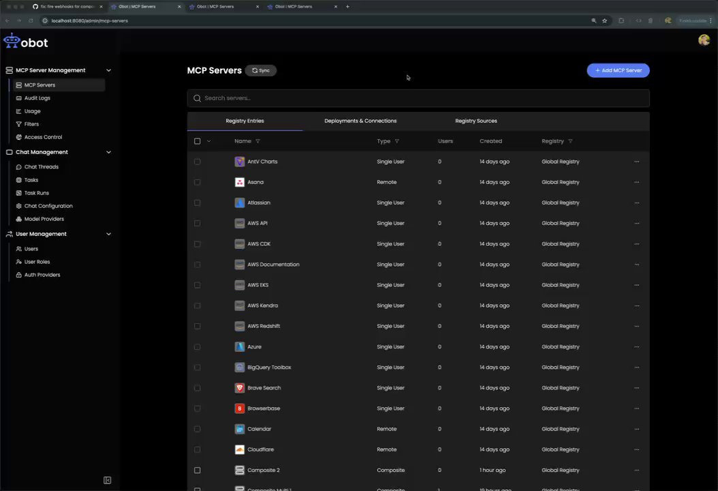
Task: Click the search magnifier icon
Action: pos(197,98)
